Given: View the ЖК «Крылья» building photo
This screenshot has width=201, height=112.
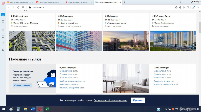Looking at the screenshot, I should tap(126, 41).
